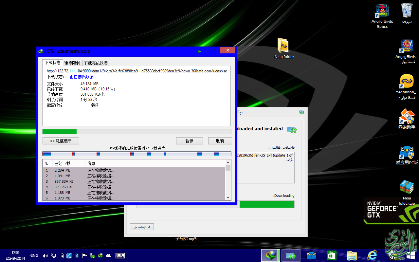The image size is (419, 262).
Task: Launch Internet Explorer from taskbar
Action: [372, 255]
